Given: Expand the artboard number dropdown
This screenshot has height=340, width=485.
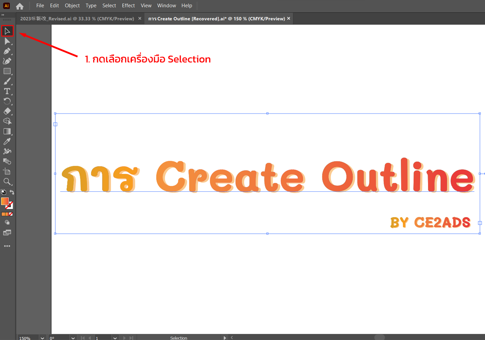Looking at the screenshot, I should [x=115, y=338].
